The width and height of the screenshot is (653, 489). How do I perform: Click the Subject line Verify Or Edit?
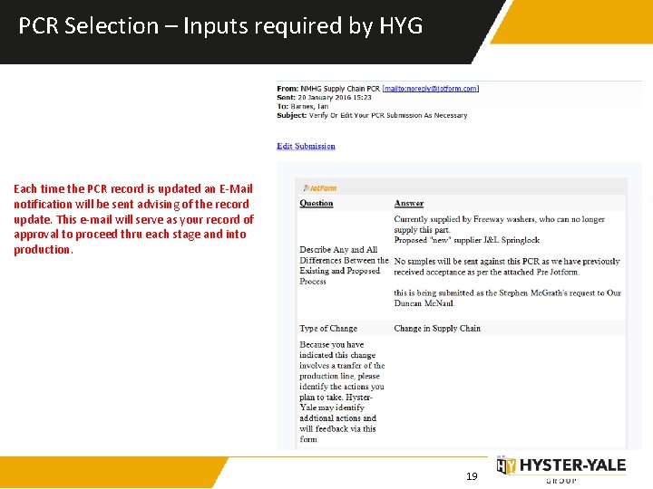click(372, 115)
